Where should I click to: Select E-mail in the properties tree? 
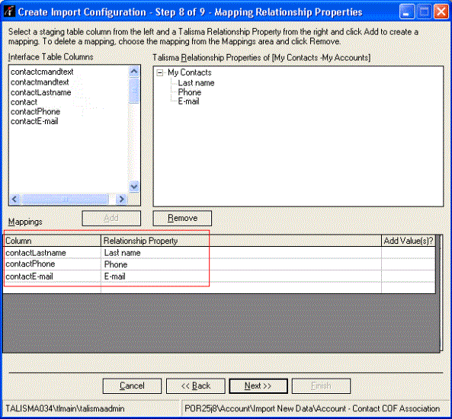coord(188,101)
